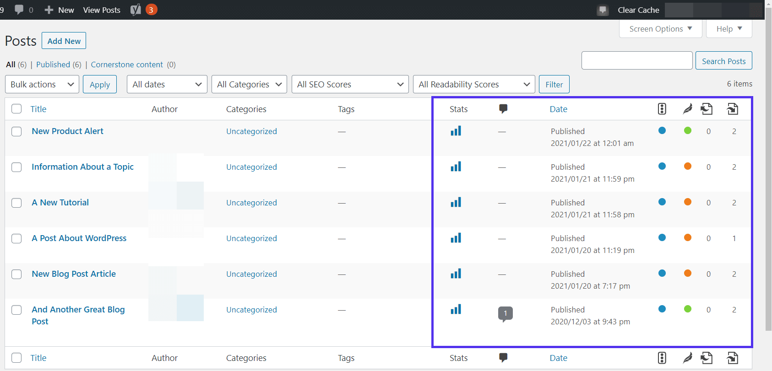This screenshot has height=371, width=772.
Task: Click the readability feather column header icon
Action: coord(687,109)
